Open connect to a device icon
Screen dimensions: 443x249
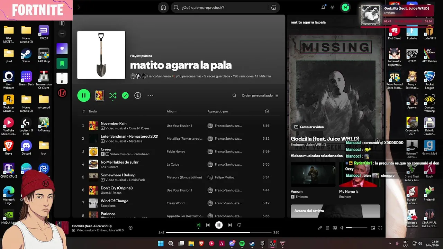point(335,228)
